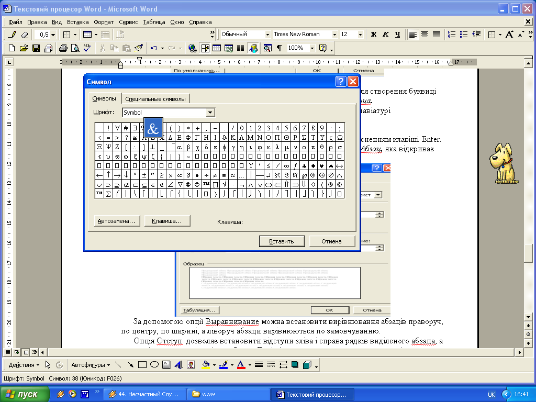Open Print Preview
536x402 pixels.
75,48
